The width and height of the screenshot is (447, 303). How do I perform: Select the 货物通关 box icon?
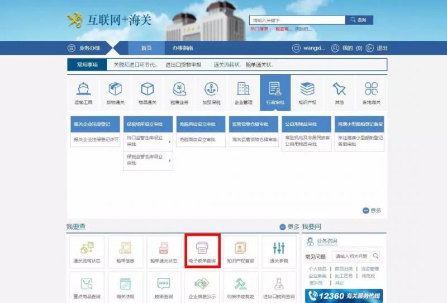click(115, 92)
